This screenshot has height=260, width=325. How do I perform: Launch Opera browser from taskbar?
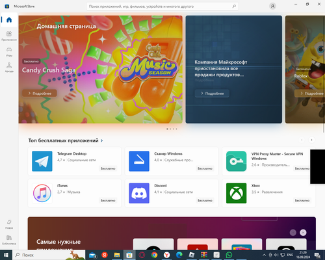pos(142,255)
